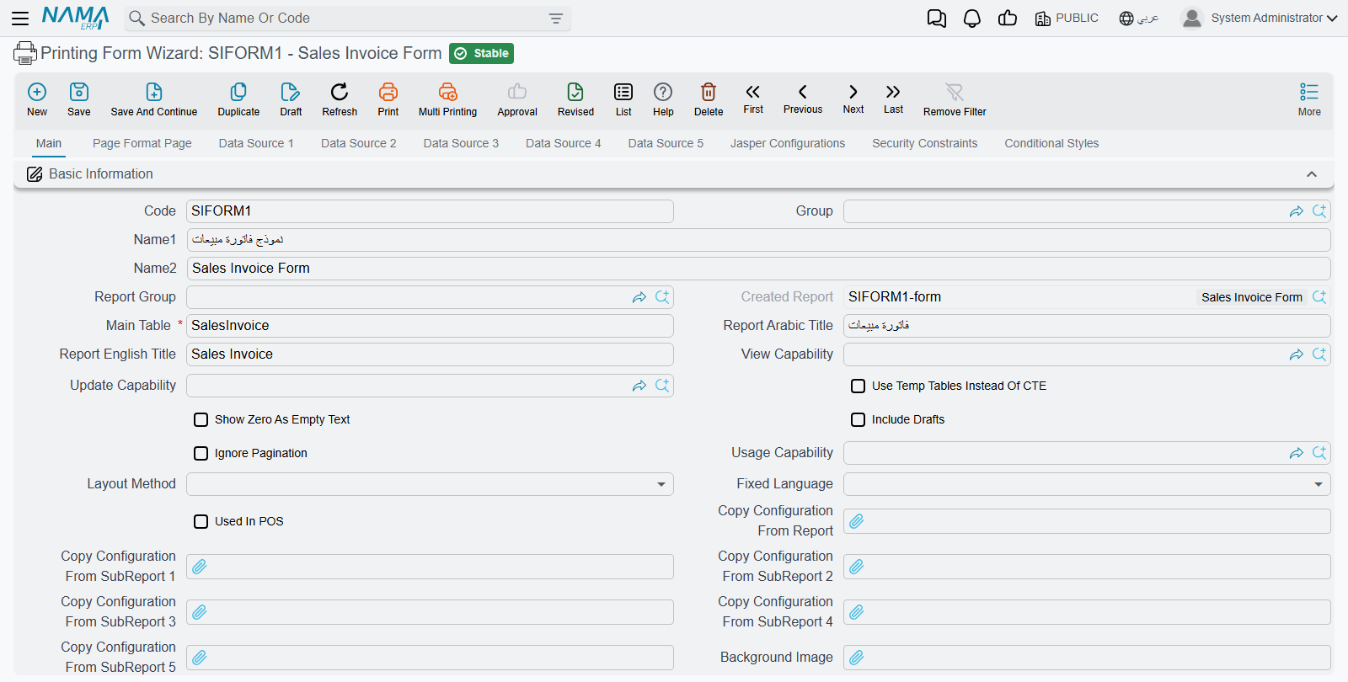This screenshot has height=682, width=1348.
Task: Click the Report English Title field
Action: click(430, 354)
